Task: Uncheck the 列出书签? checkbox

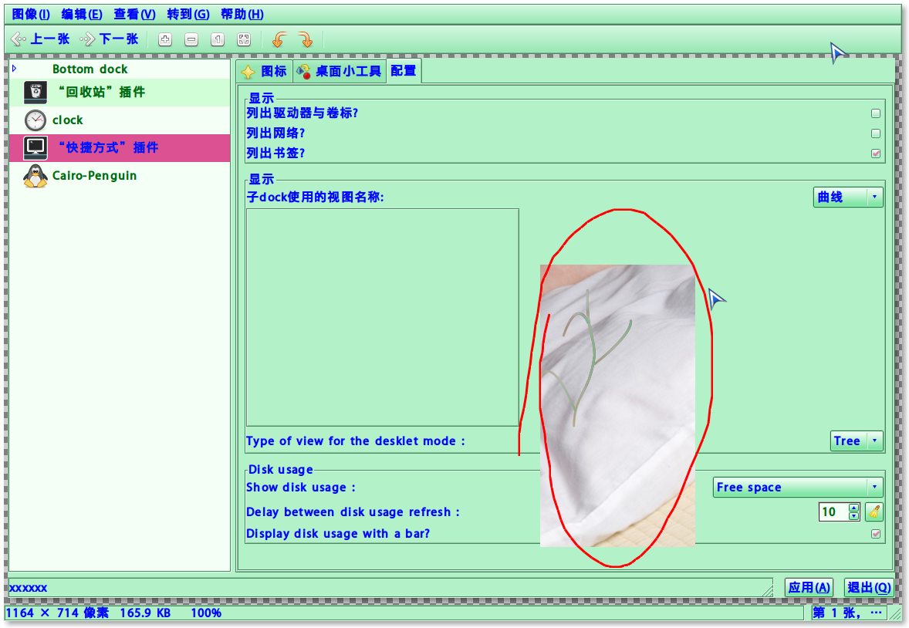Action: pos(875,154)
